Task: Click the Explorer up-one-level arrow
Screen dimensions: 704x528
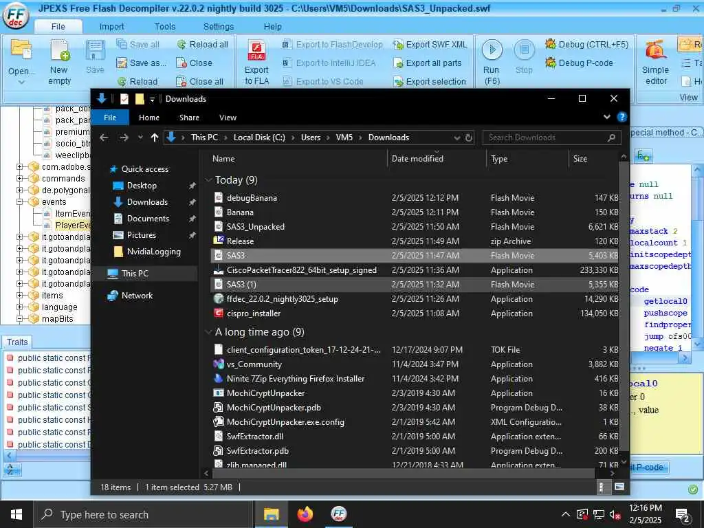Action: pyautogui.click(x=155, y=137)
